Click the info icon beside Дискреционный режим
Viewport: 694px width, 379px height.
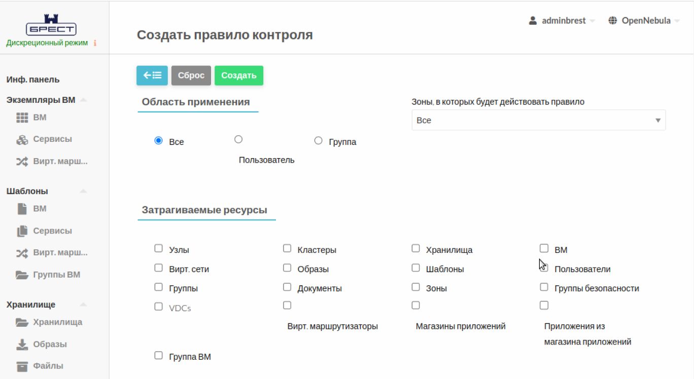(95, 43)
